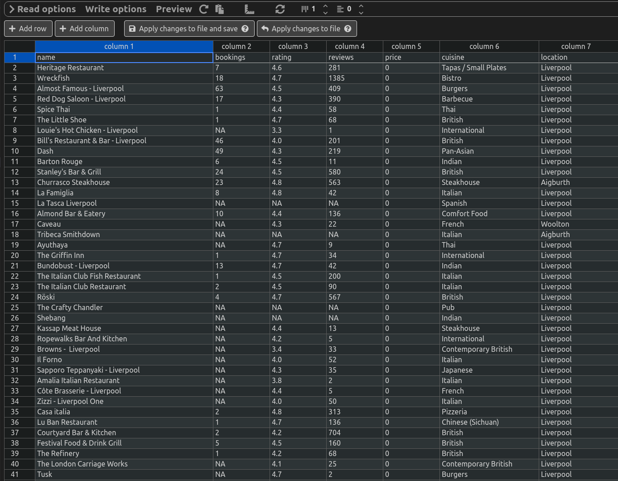Select the 'Comfort Food' cuisine cell
The height and width of the screenshot is (481, 618).
(x=489, y=214)
